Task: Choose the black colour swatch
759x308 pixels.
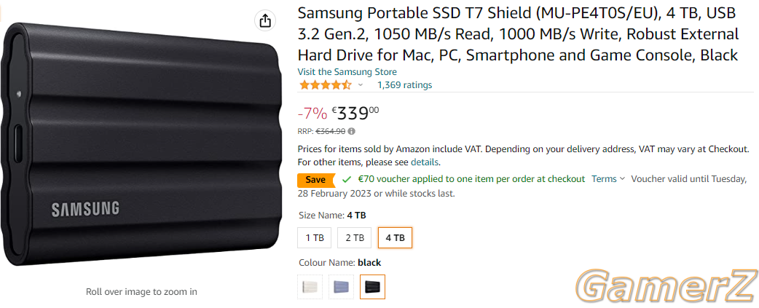Action: coord(373,287)
